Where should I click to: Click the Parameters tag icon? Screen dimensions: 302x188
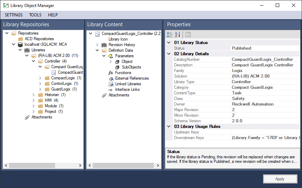[111, 56]
